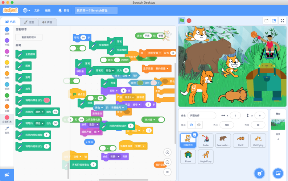Select the stage backdrop thumbnail
This screenshot has height=181, width=288.
[278, 125]
